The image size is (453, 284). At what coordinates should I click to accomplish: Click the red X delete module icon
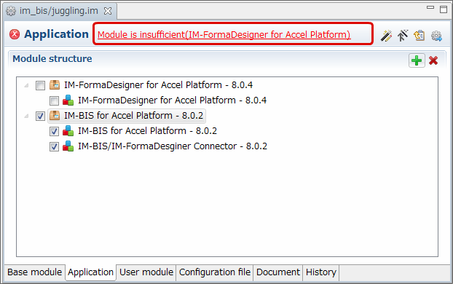(x=433, y=60)
